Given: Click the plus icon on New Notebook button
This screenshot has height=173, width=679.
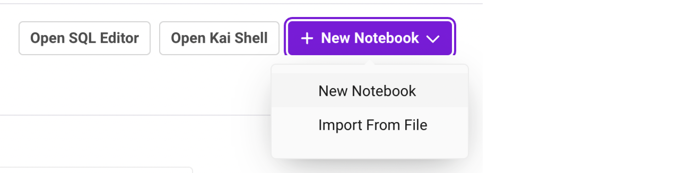Looking at the screenshot, I should pos(307,38).
